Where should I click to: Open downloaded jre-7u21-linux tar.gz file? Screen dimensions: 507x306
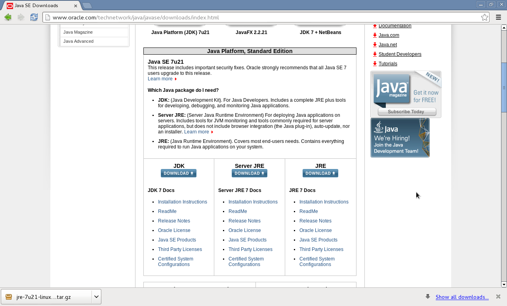46,297
